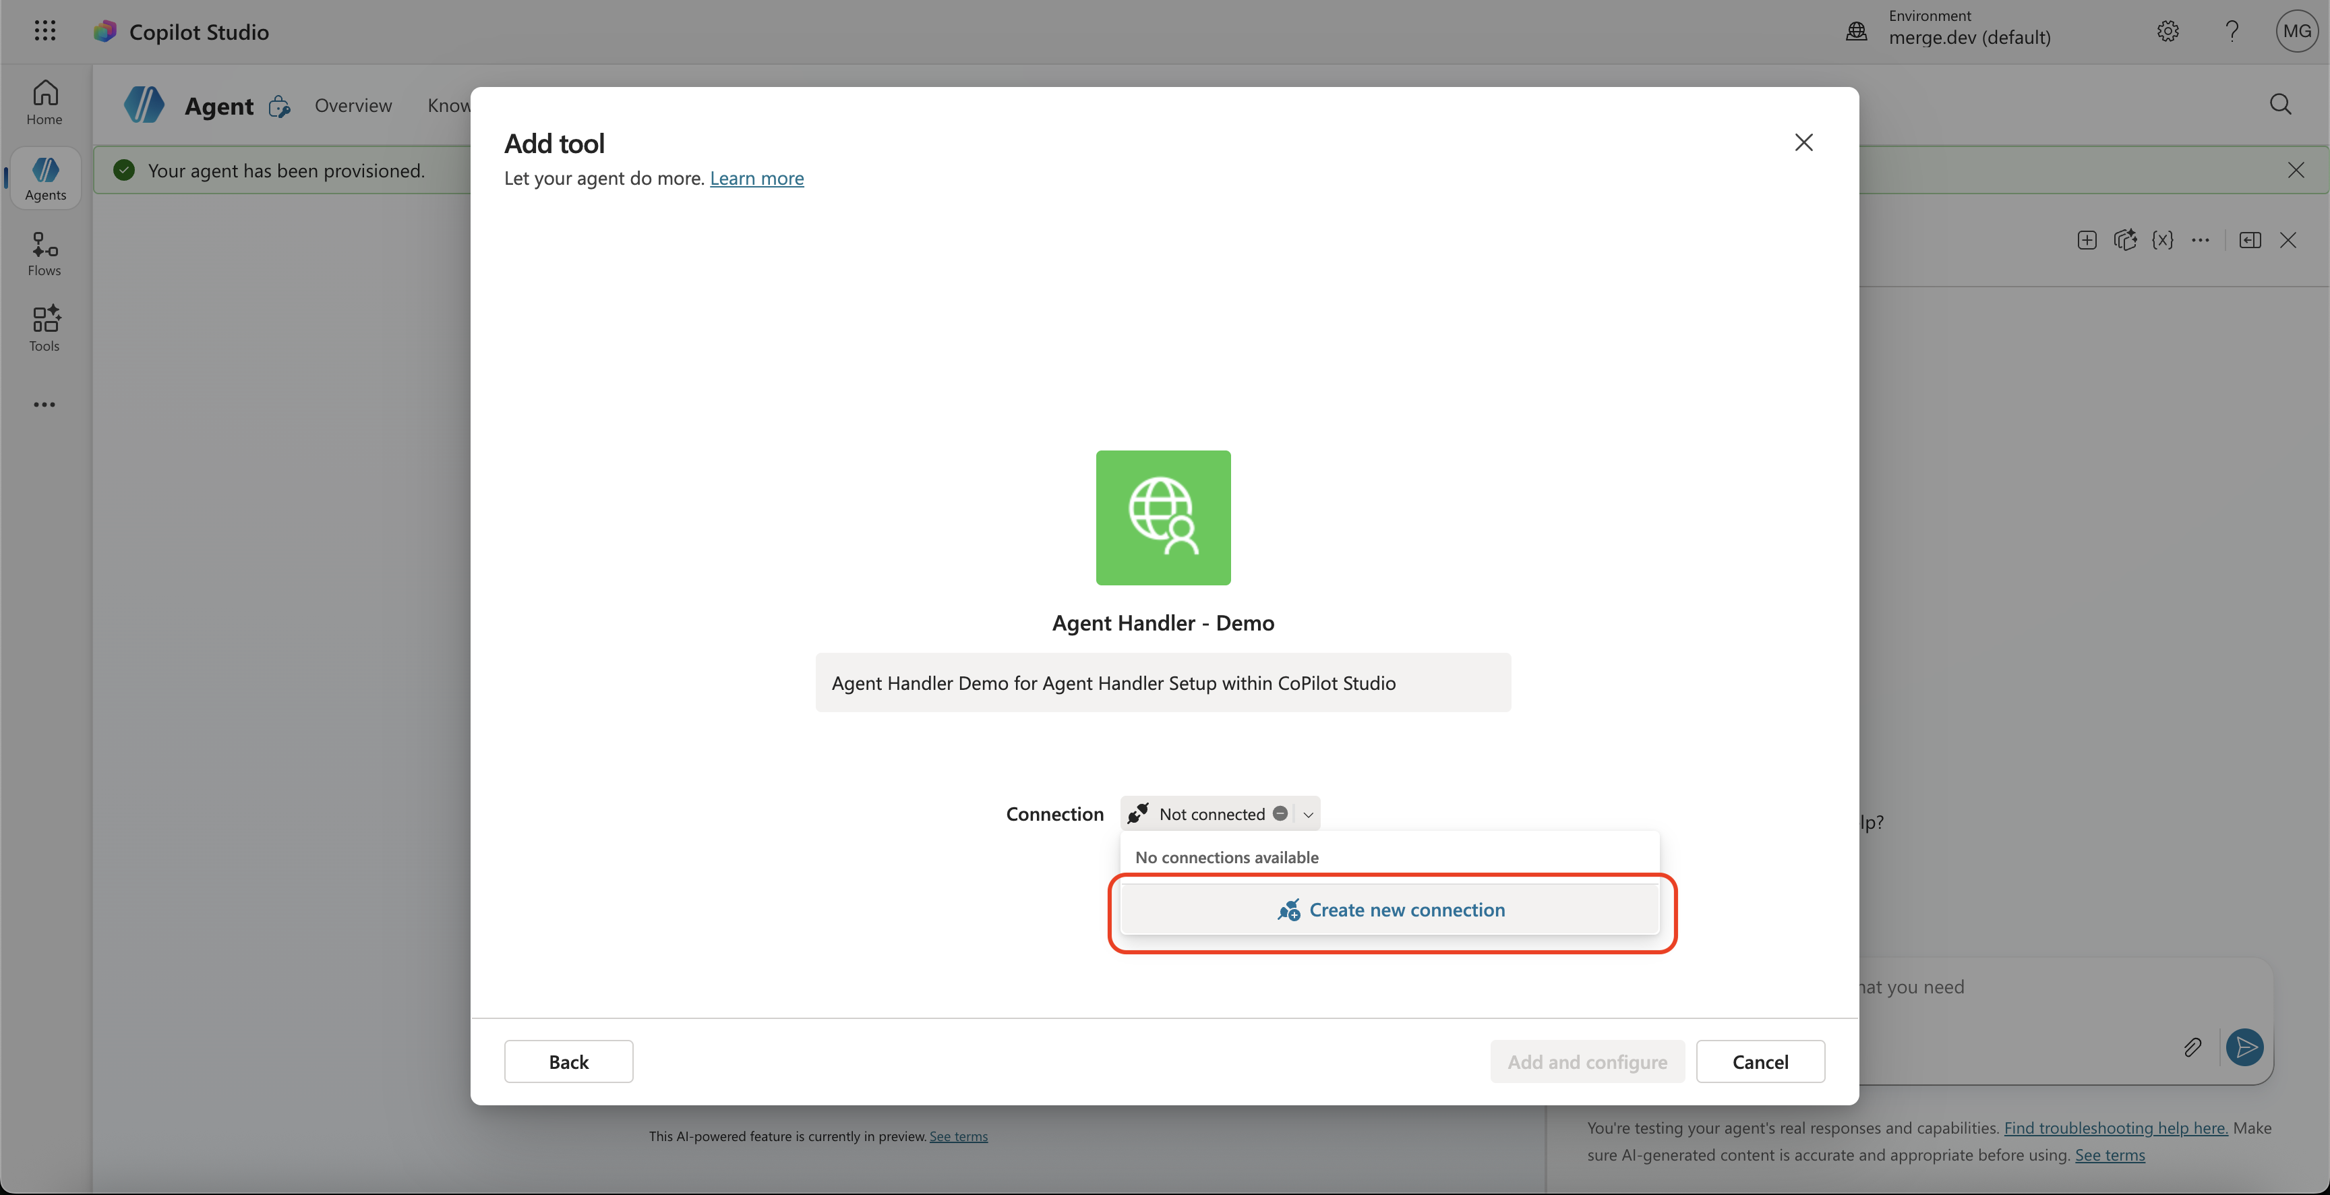The height and width of the screenshot is (1195, 2330).
Task: Click the attach file paperclip
Action: [2192, 1047]
